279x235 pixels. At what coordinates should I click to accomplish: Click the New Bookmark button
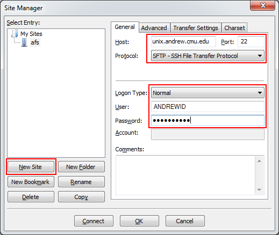point(31,182)
